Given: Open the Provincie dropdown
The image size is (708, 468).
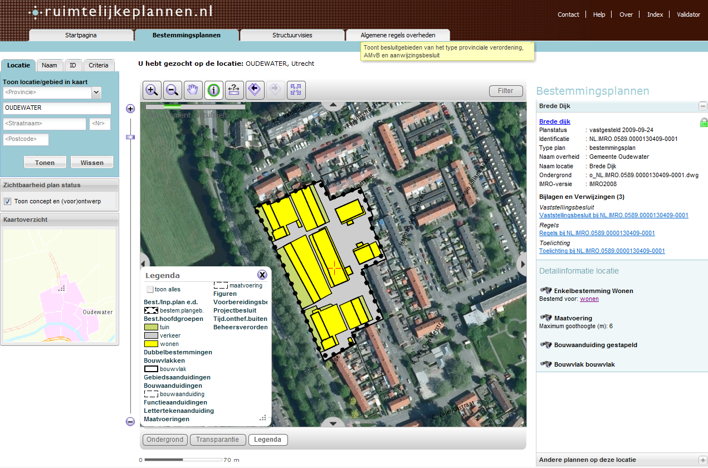Looking at the screenshot, I should pyautogui.click(x=95, y=92).
